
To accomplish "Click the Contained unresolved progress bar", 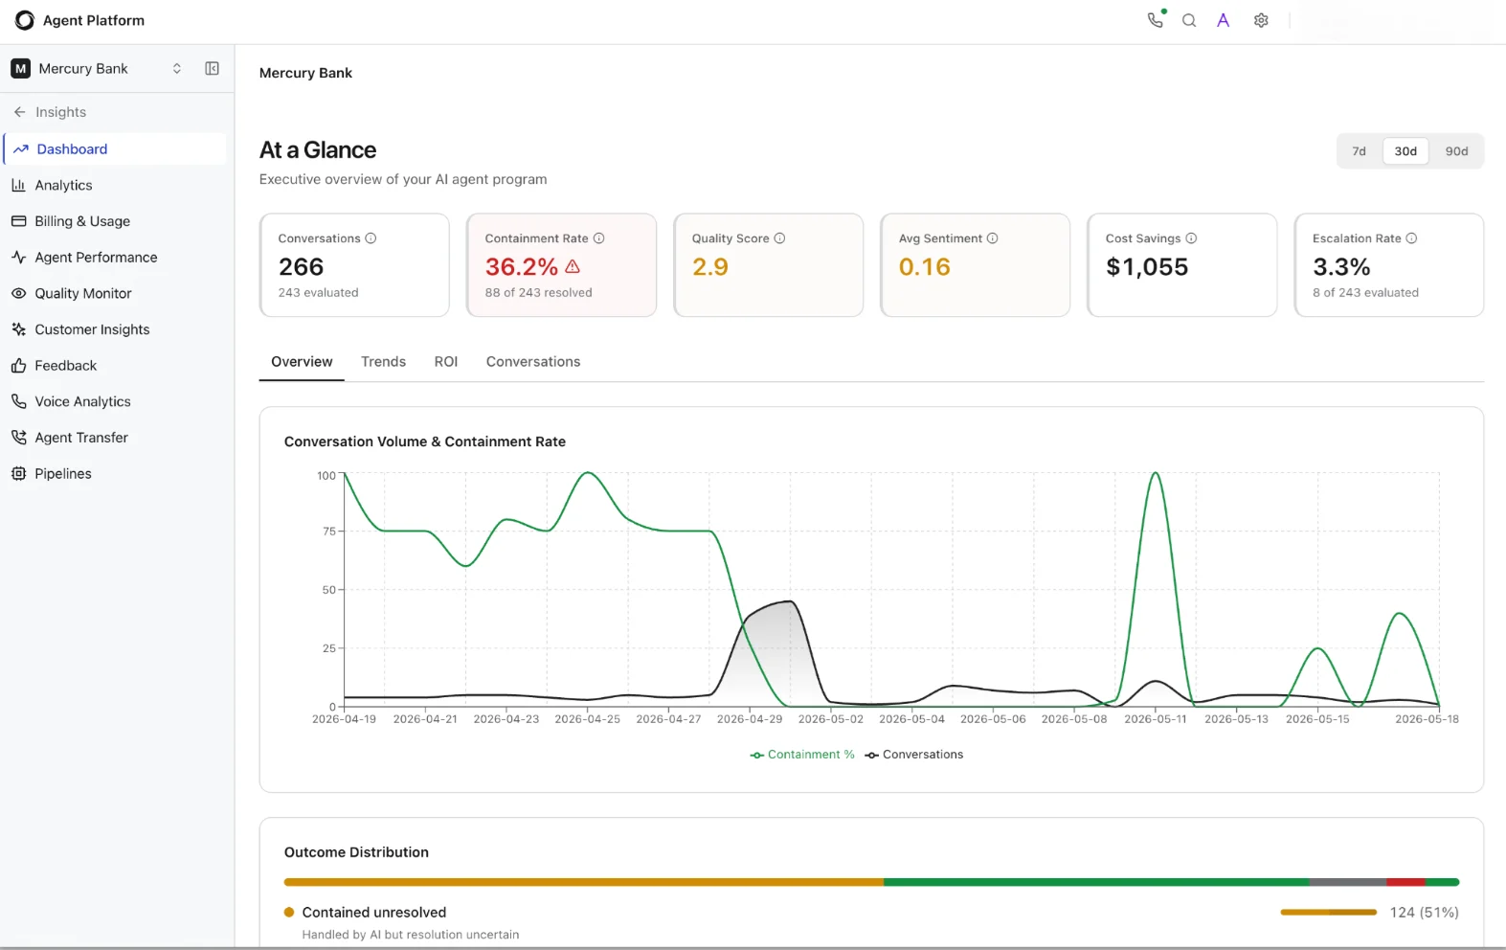I will click(x=1329, y=913).
